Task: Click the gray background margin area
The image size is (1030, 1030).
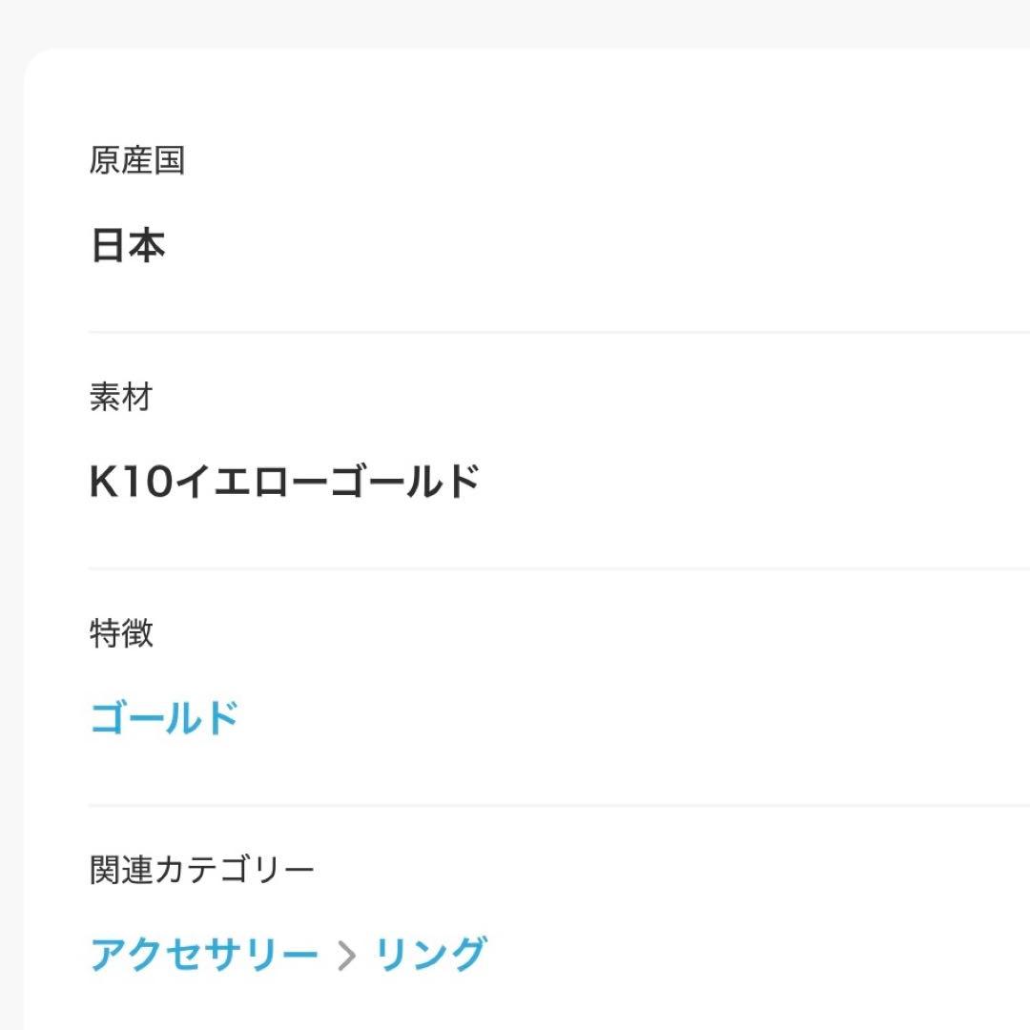Action: (14, 515)
